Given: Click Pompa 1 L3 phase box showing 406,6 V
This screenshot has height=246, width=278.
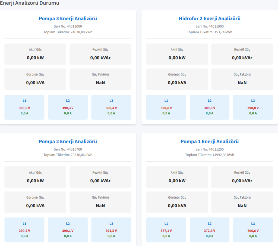Looking at the screenshot, I should [x=253, y=230].
